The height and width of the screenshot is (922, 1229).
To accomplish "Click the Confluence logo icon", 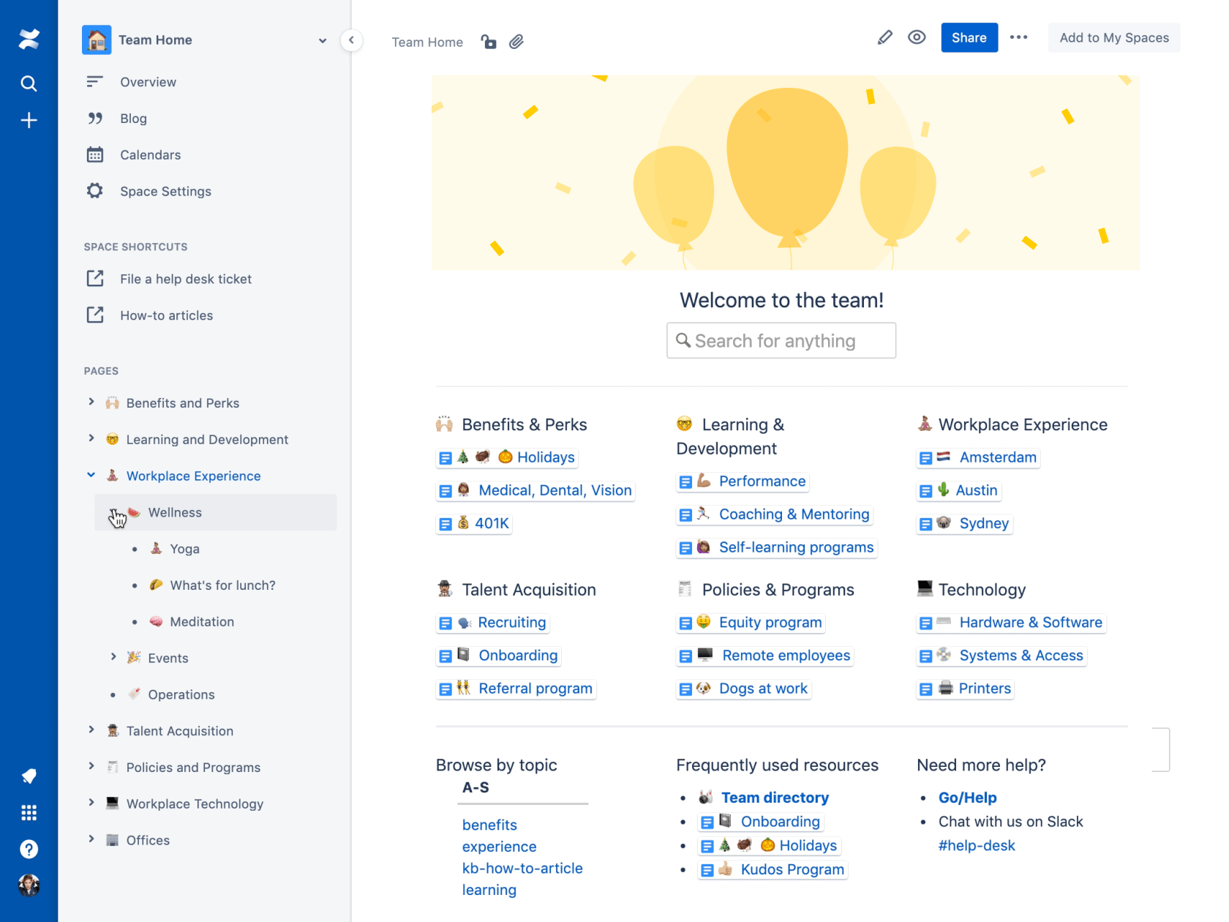I will pyautogui.click(x=29, y=39).
